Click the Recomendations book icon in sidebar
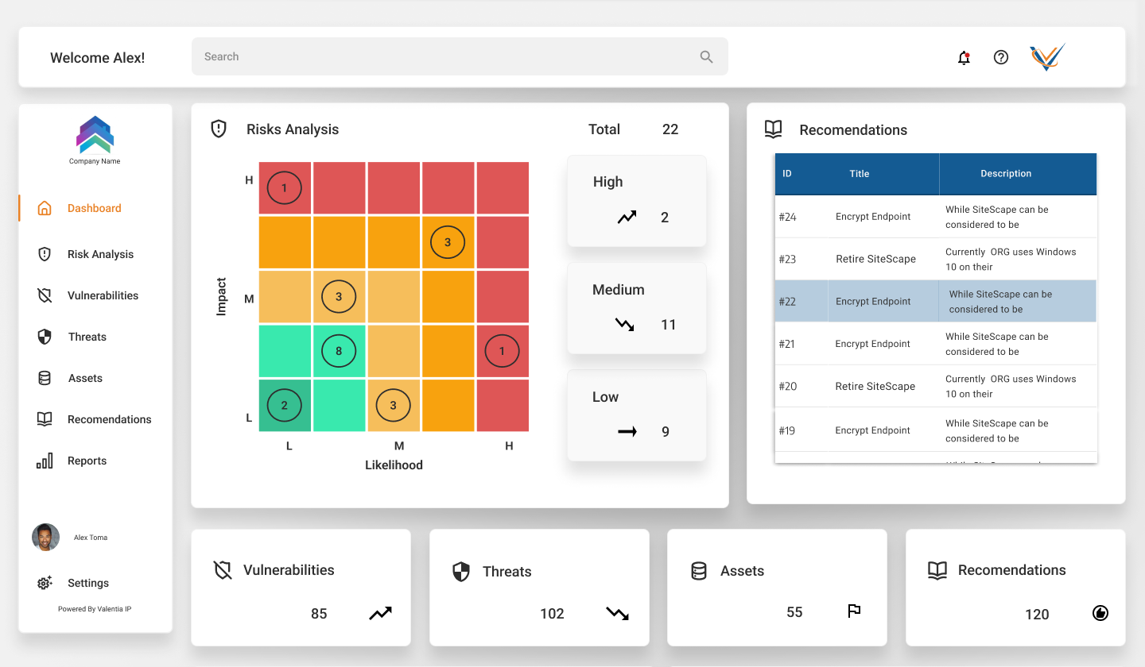 (45, 419)
